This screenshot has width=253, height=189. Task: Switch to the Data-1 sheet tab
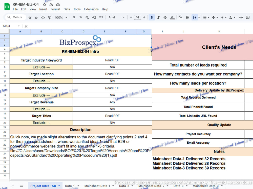click(x=70, y=186)
